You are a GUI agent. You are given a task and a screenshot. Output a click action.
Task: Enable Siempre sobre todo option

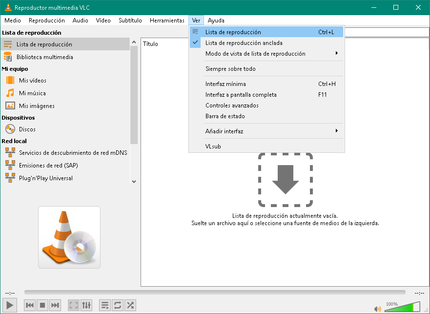[x=266, y=69]
